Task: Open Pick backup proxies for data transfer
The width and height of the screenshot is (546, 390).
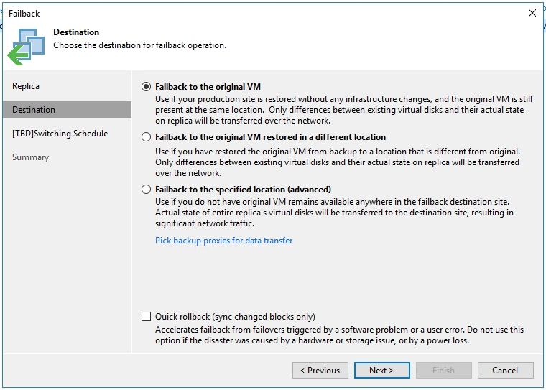Action: click(224, 241)
